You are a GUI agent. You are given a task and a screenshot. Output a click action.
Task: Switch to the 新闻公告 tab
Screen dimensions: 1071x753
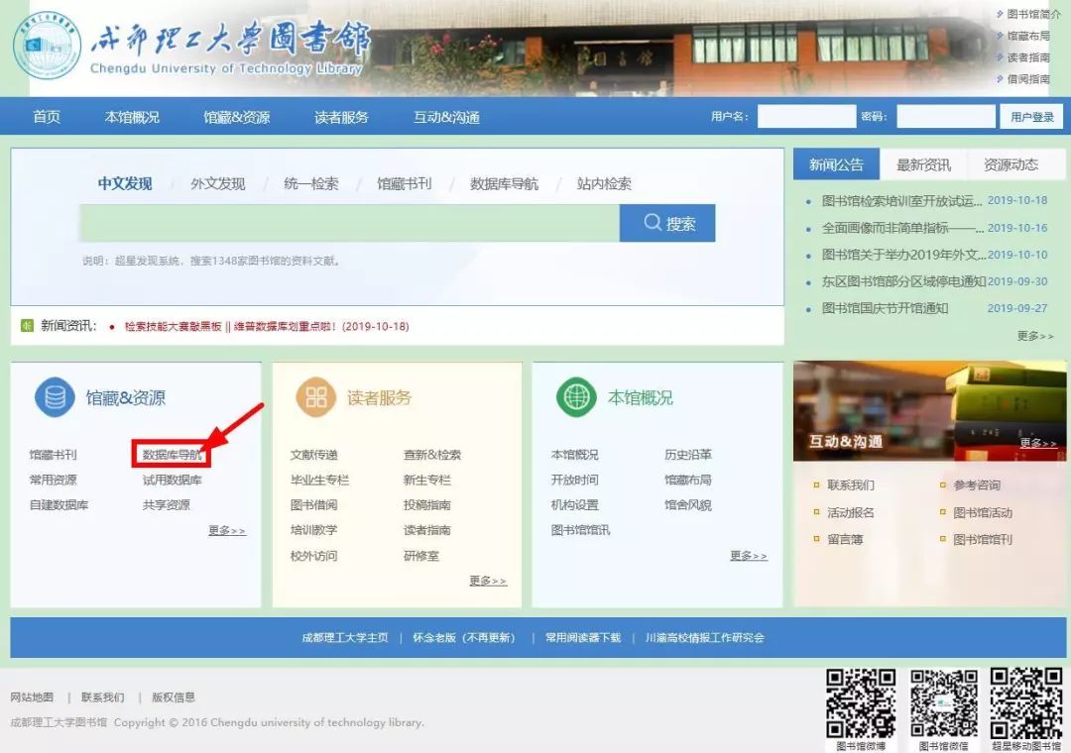[x=836, y=164]
